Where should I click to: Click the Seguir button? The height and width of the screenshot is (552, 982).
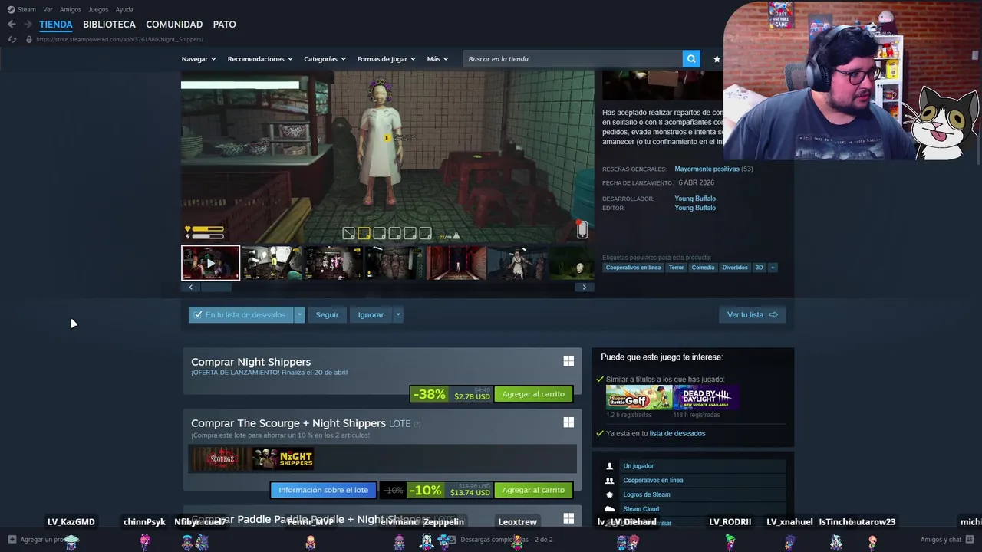click(x=327, y=315)
